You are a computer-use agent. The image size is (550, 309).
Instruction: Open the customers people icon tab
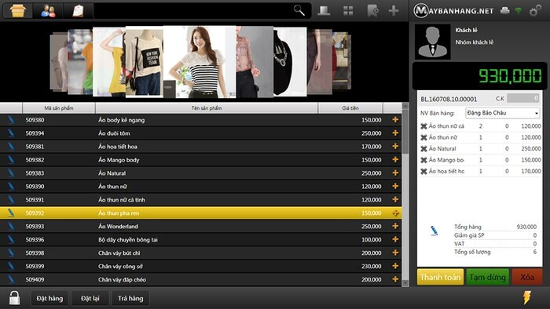click(48, 11)
